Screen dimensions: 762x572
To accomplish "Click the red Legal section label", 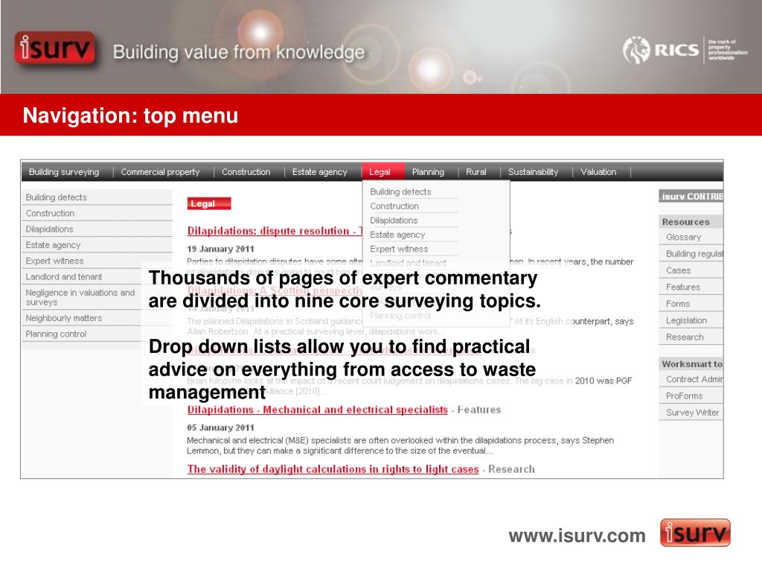I will (209, 203).
